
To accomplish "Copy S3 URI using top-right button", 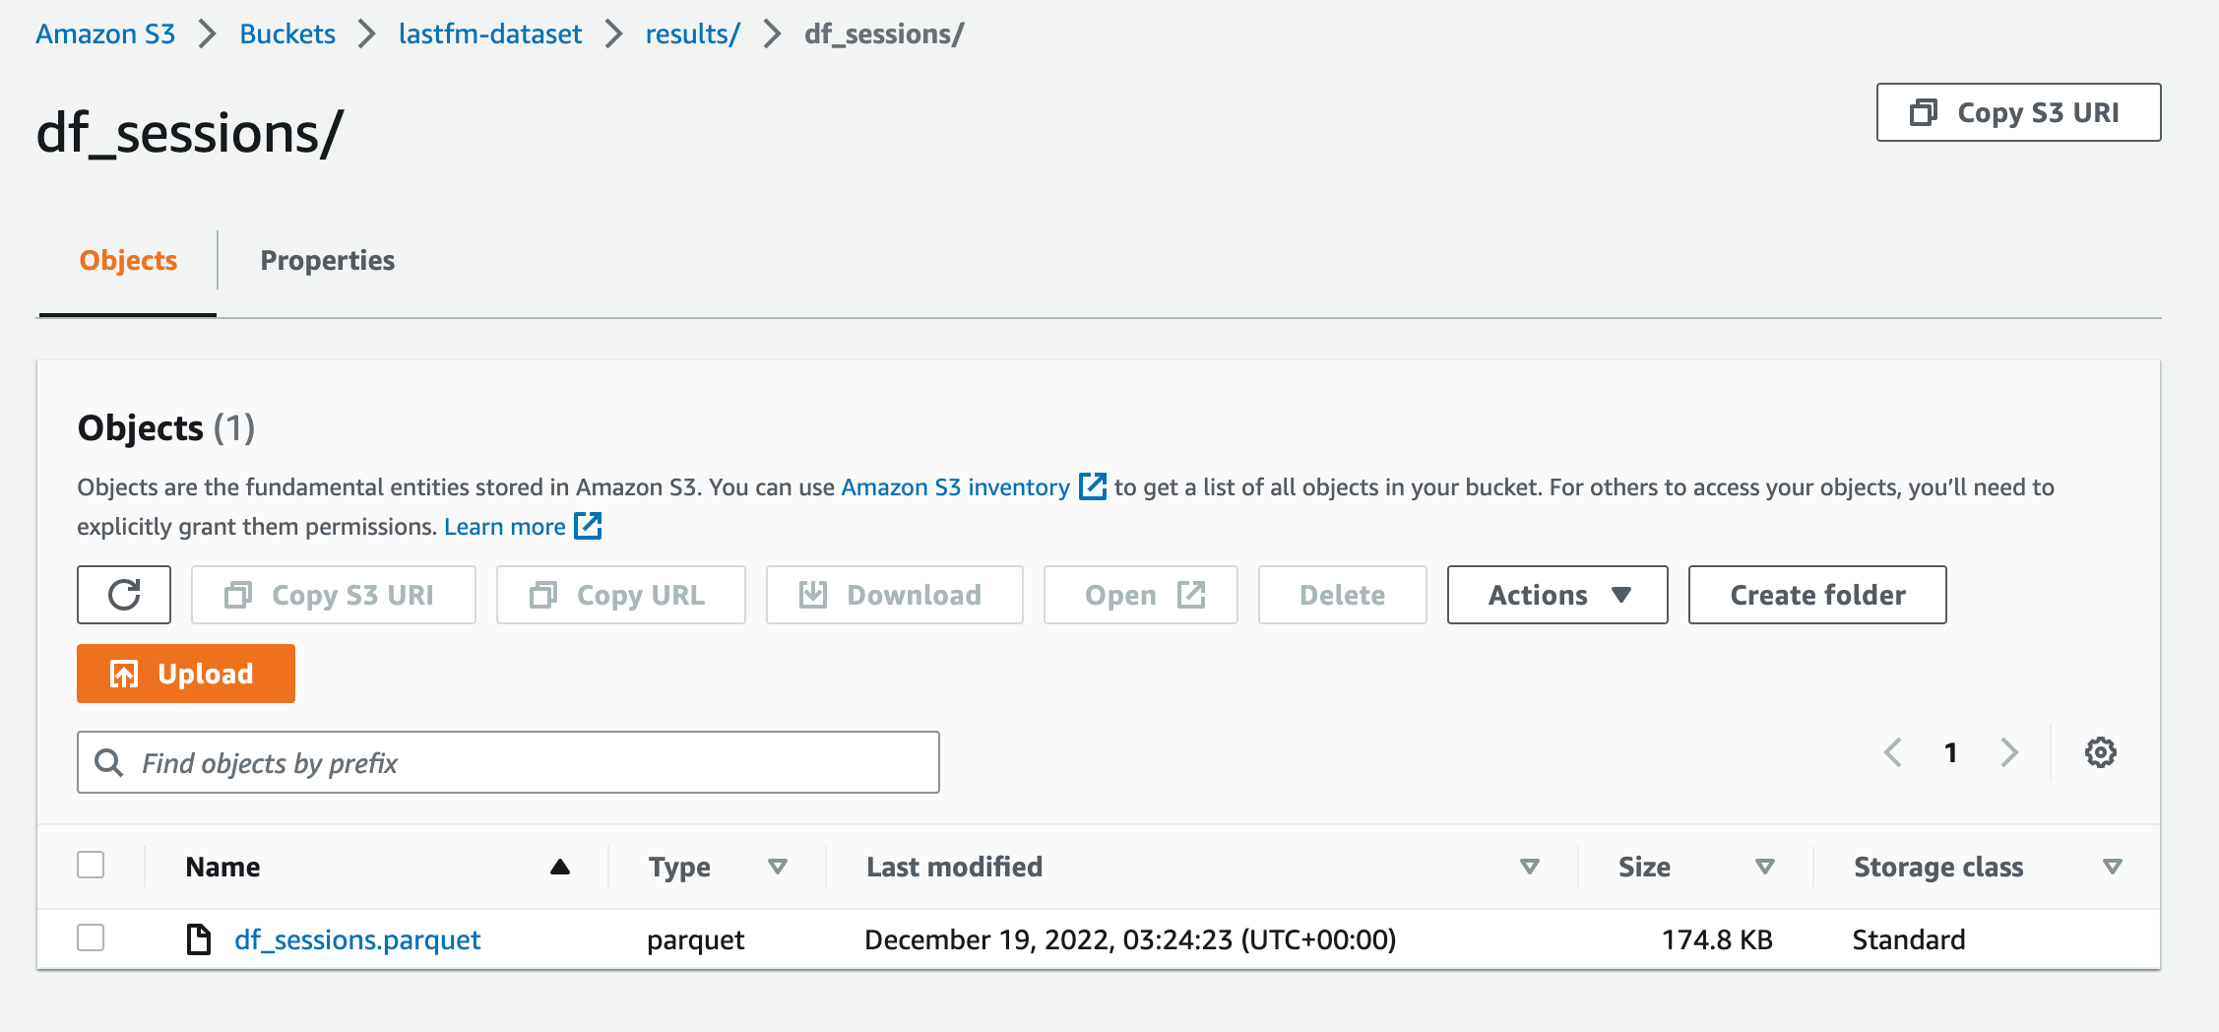I will pyautogui.click(x=2018, y=112).
